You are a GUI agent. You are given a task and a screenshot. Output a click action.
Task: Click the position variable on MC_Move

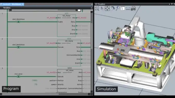(x=52, y=80)
